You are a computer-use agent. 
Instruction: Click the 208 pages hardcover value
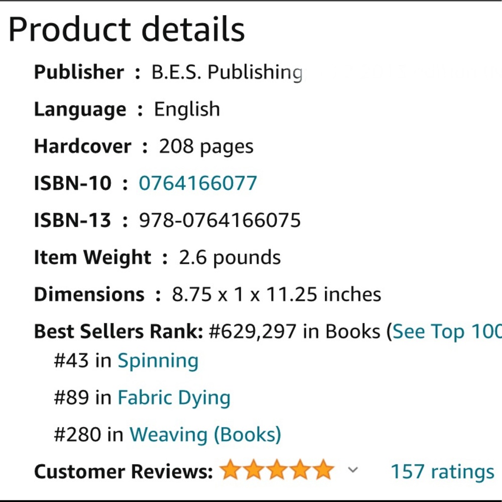tap(206, 147)
